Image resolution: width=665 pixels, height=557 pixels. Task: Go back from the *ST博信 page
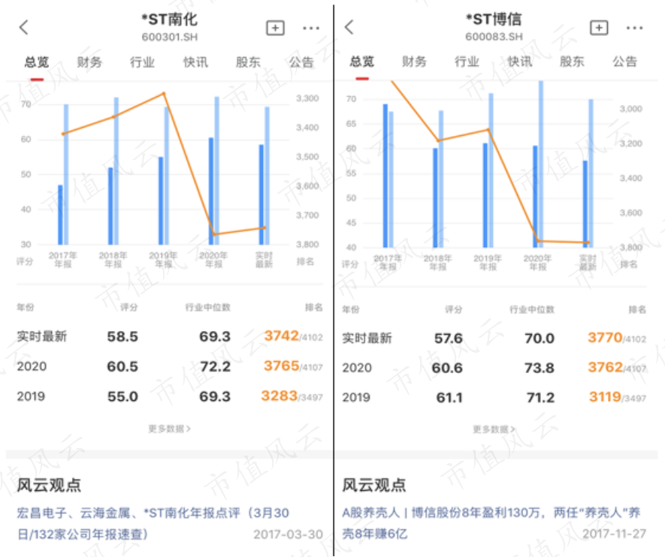point(349,27)
